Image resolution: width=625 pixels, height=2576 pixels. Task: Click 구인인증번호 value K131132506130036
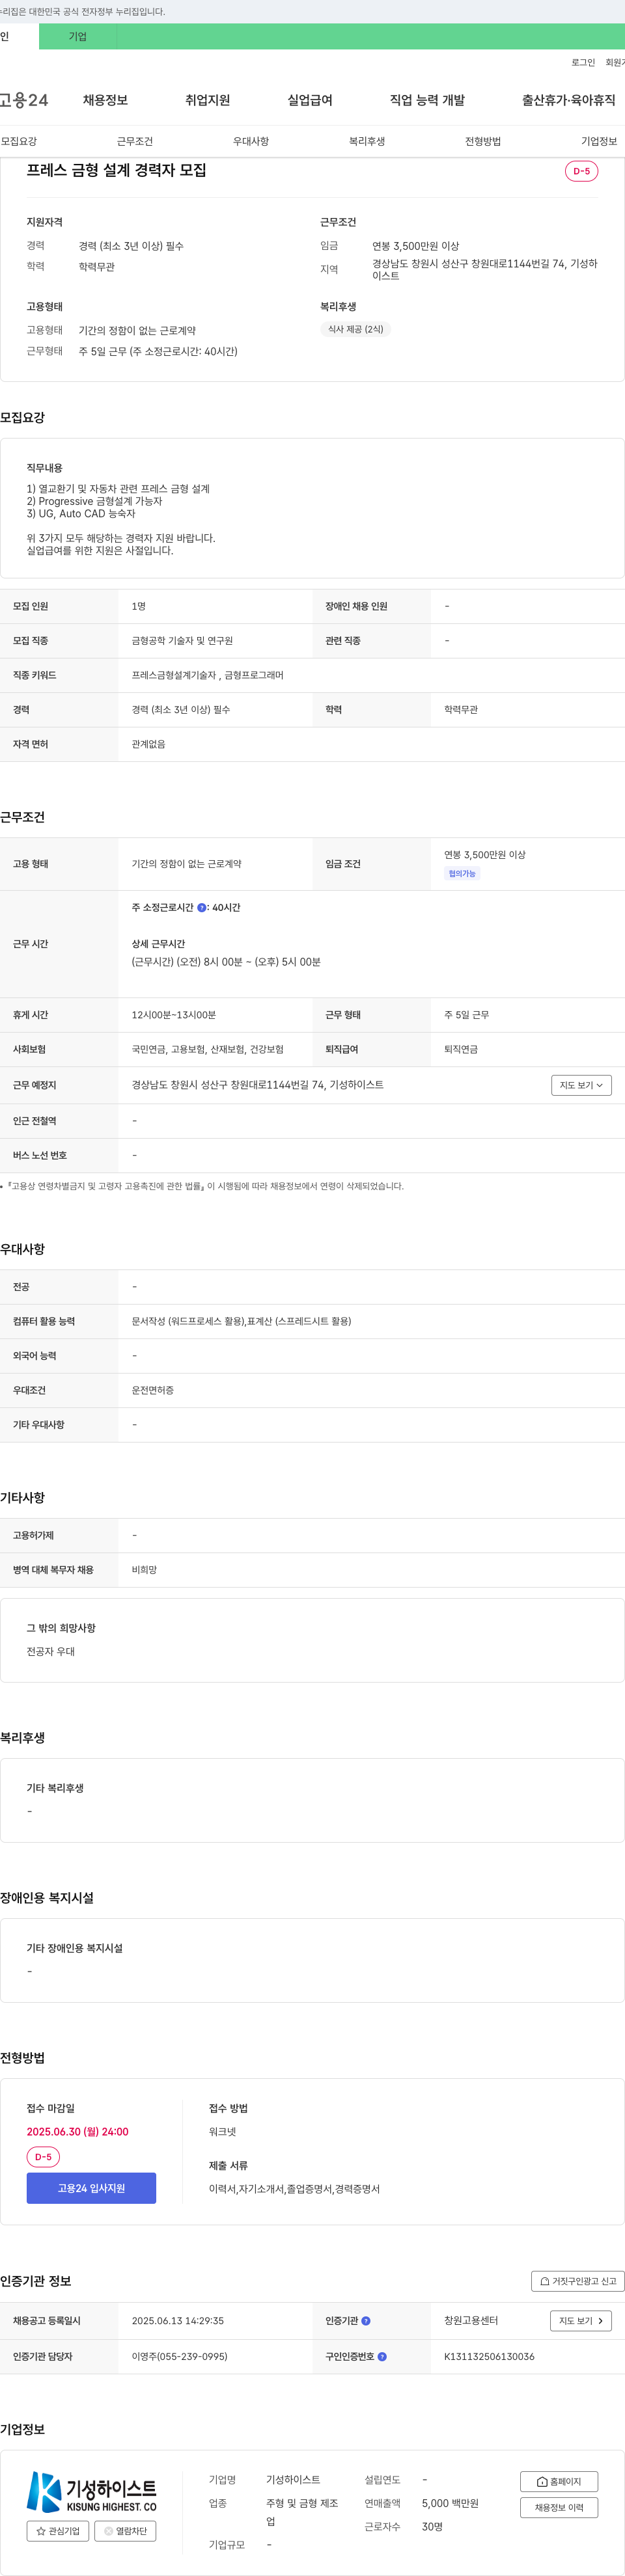pos(489,2357)
